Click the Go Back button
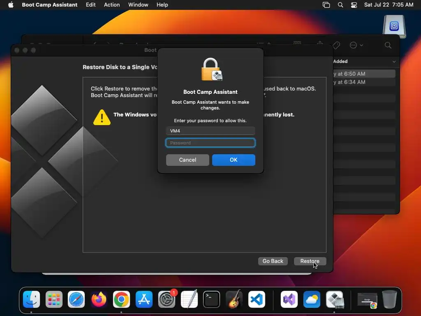 [x=273, y=261]
